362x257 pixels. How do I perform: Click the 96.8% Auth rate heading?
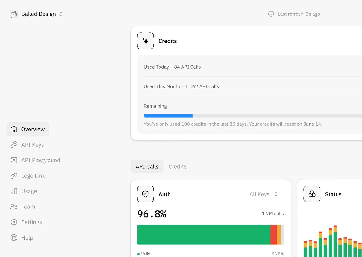pyautogui.click(x=152, y=214)
